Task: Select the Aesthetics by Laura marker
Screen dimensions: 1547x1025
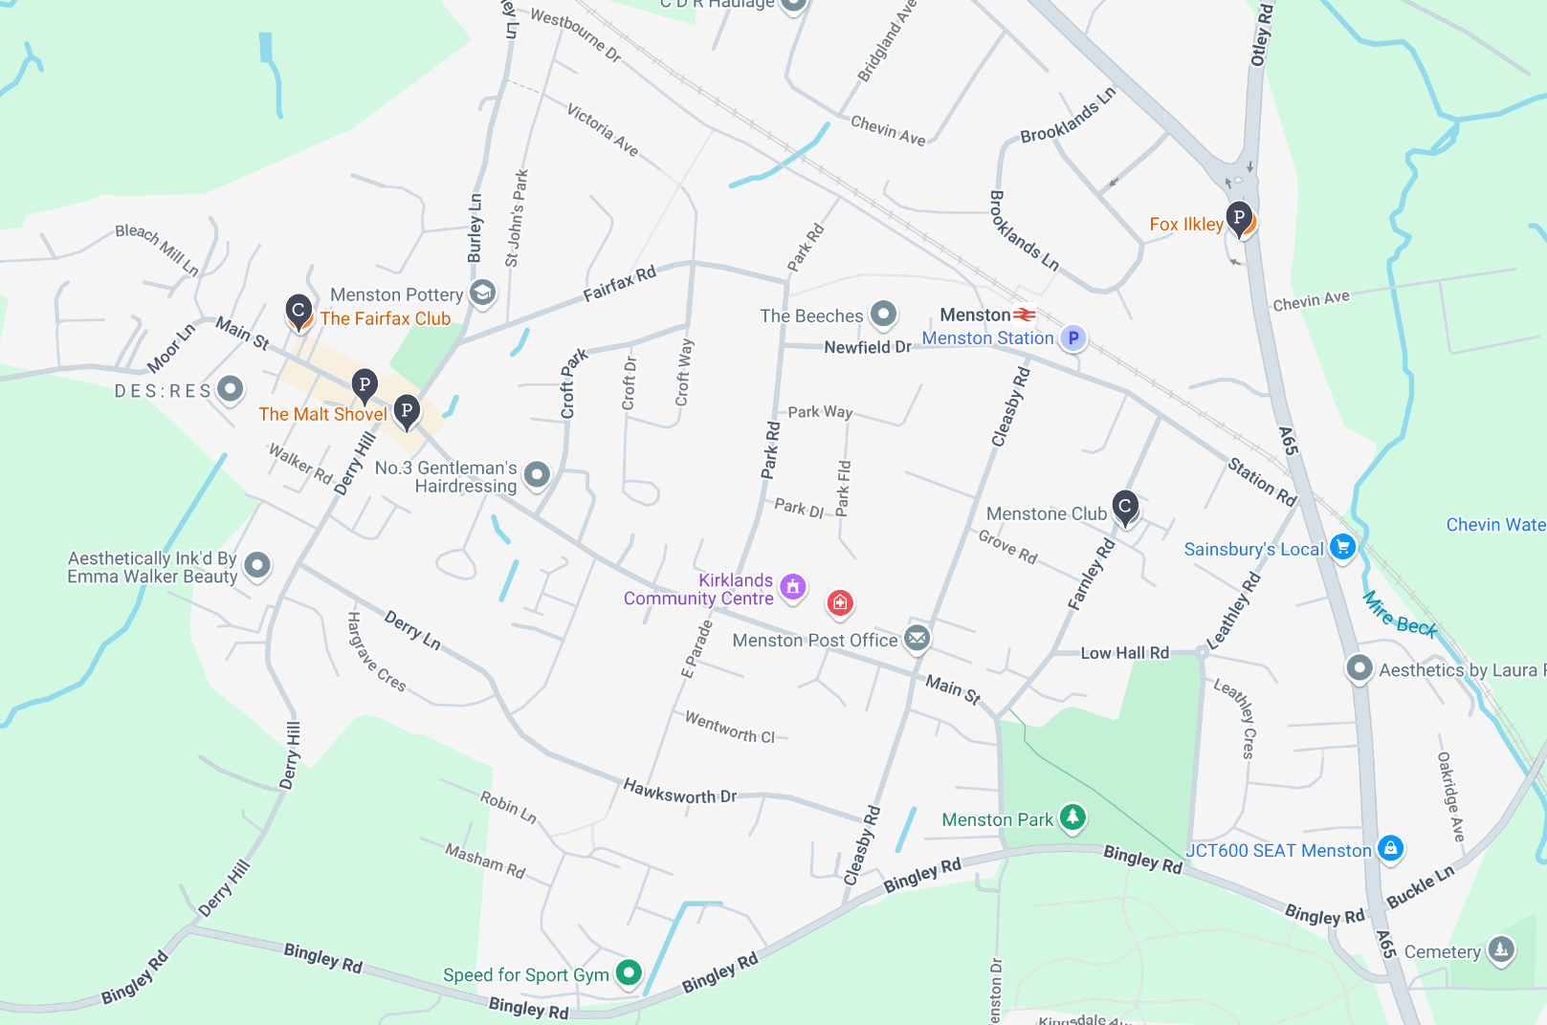Action: tap(1359, 667)
